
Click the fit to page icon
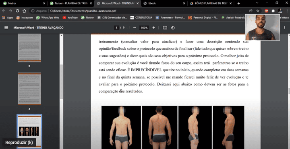165,28
